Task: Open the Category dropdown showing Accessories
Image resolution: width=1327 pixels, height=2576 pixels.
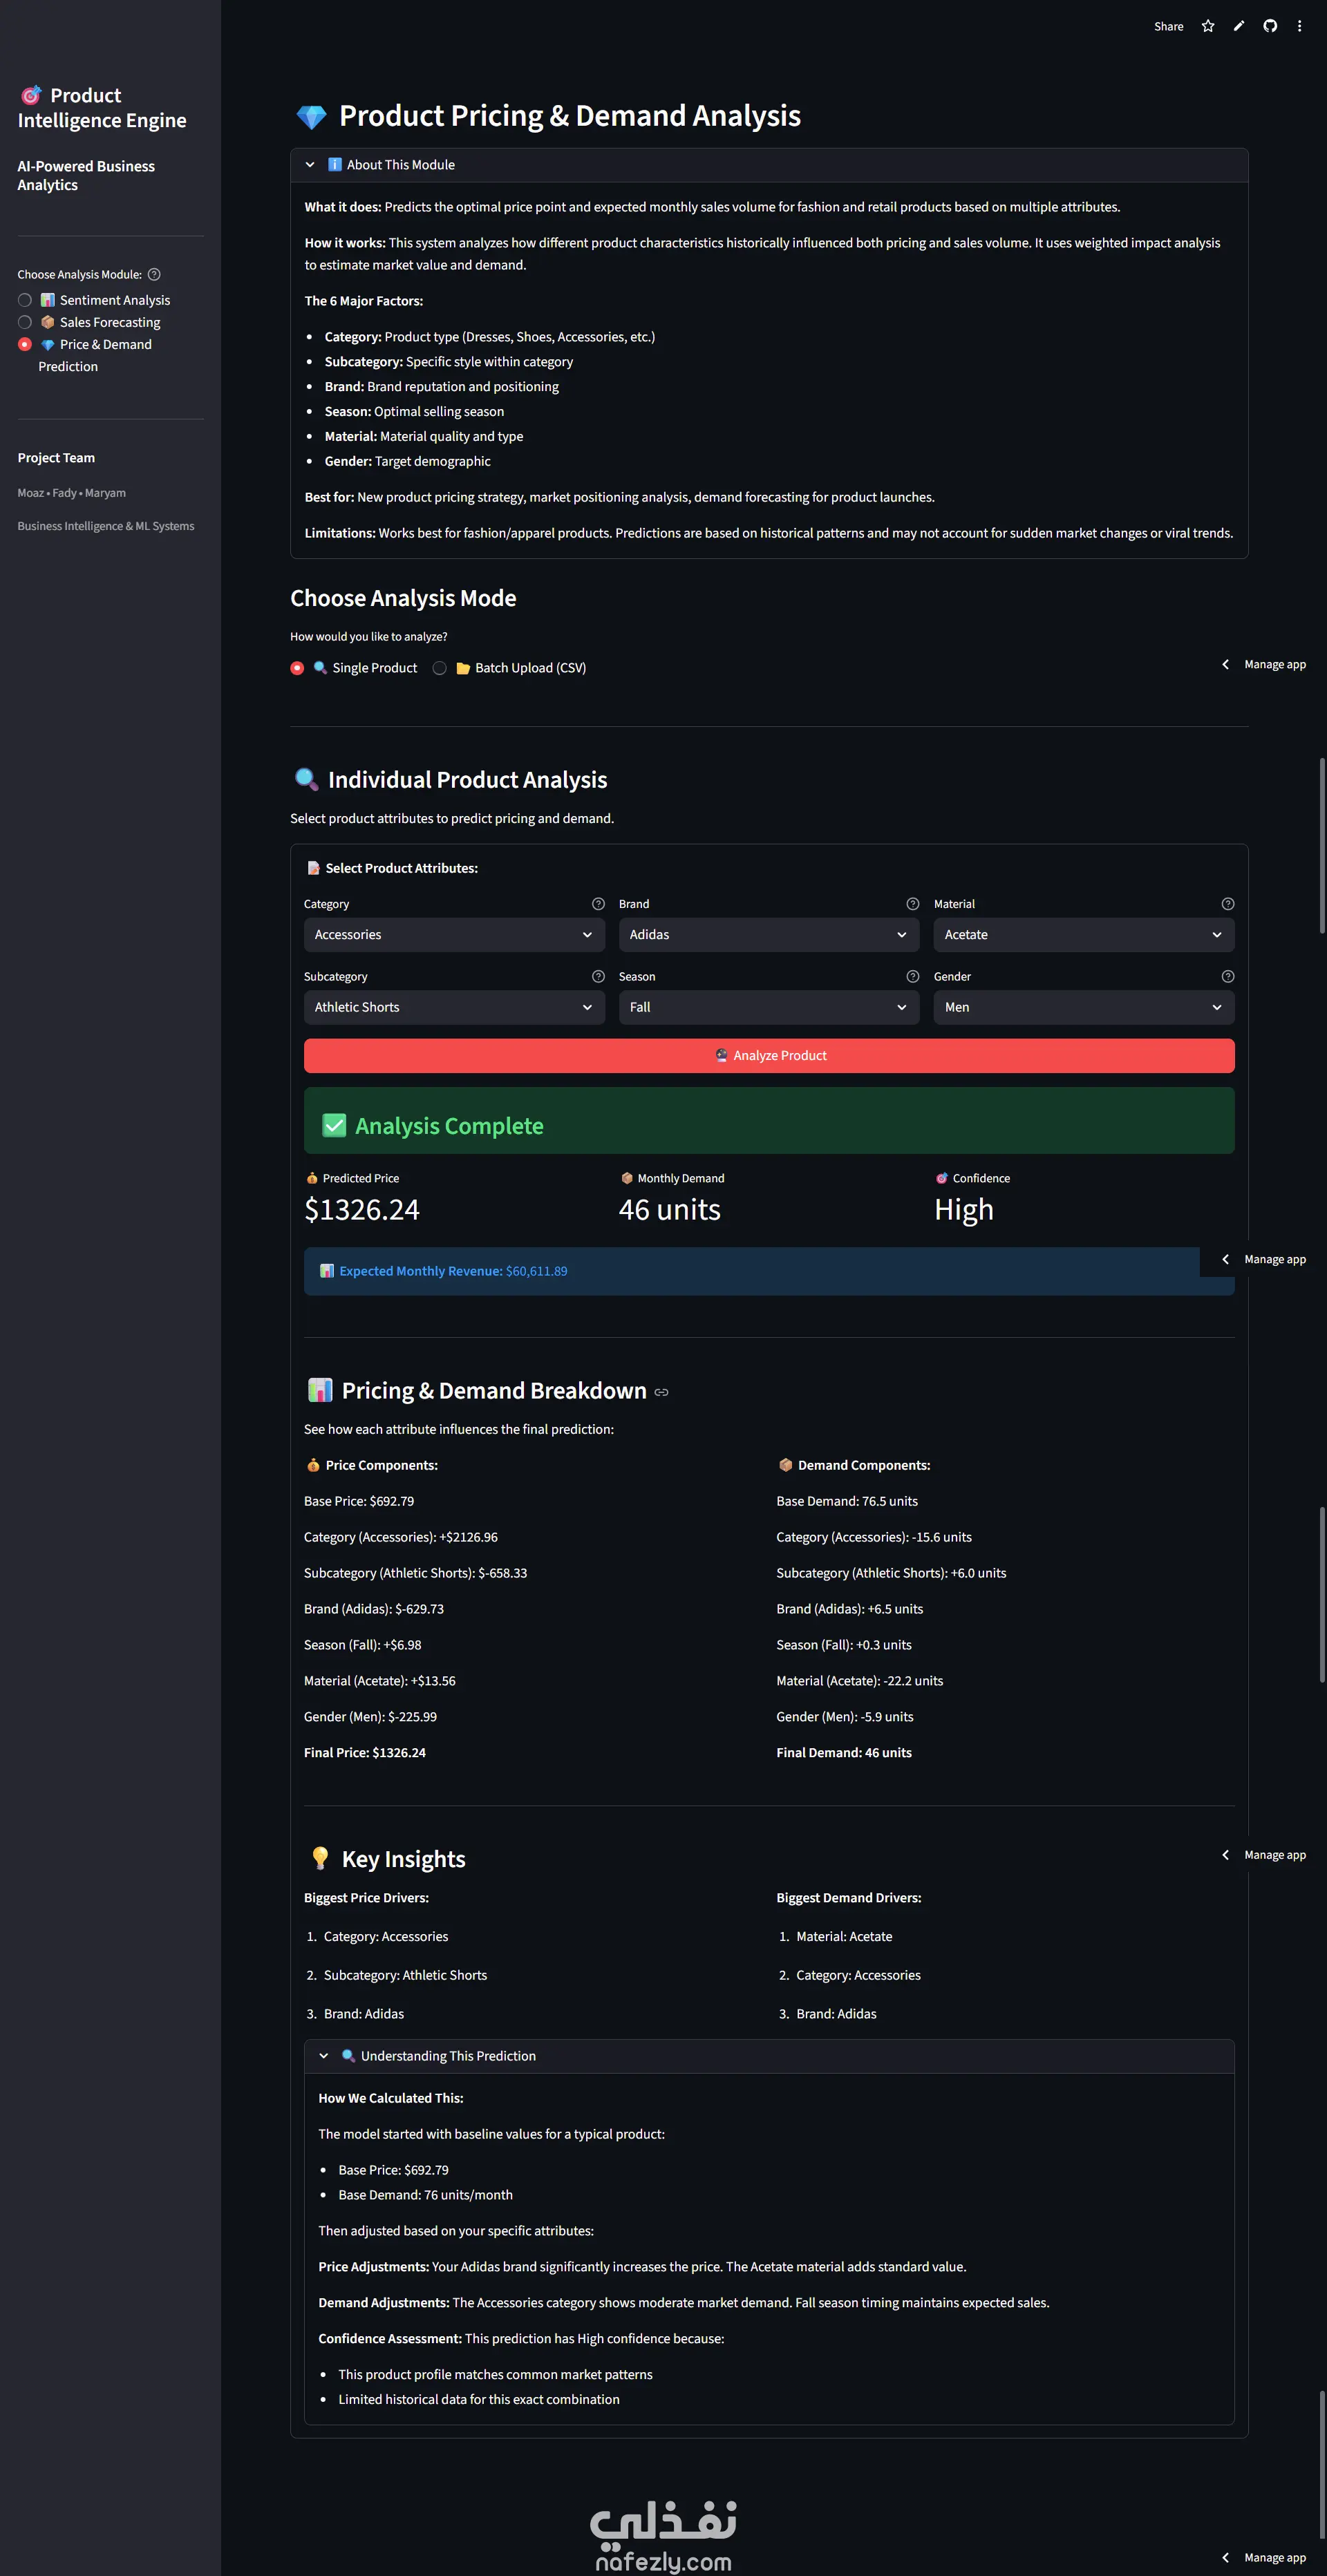Action: [454, 935]
